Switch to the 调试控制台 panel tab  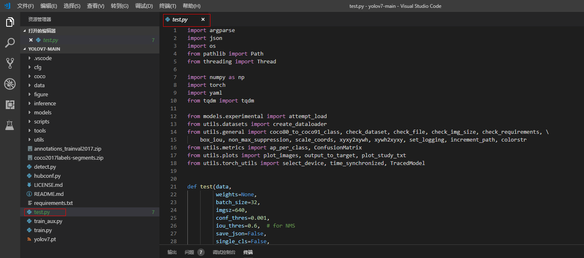click(x=224, y=252)
